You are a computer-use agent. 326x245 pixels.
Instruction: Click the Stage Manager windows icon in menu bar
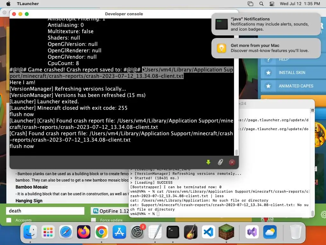point(250,4)
